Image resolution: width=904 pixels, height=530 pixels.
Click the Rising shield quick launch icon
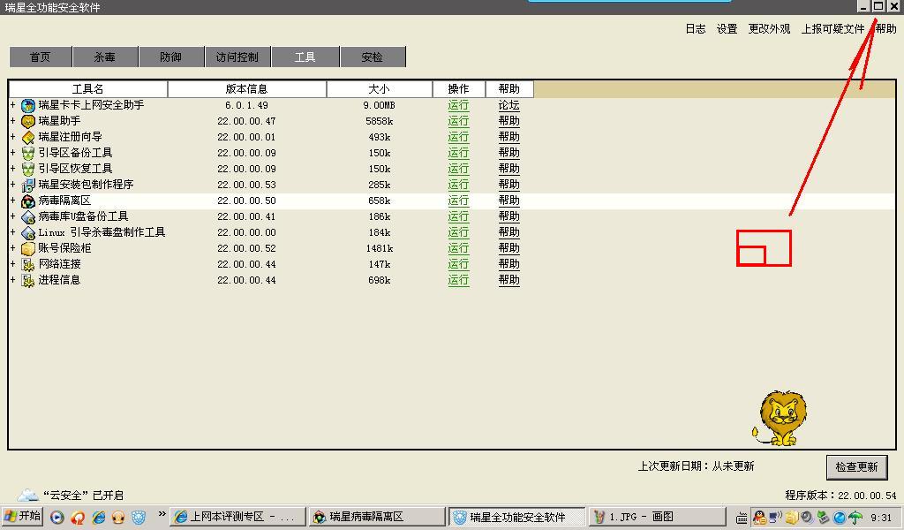tap(139, 517)
